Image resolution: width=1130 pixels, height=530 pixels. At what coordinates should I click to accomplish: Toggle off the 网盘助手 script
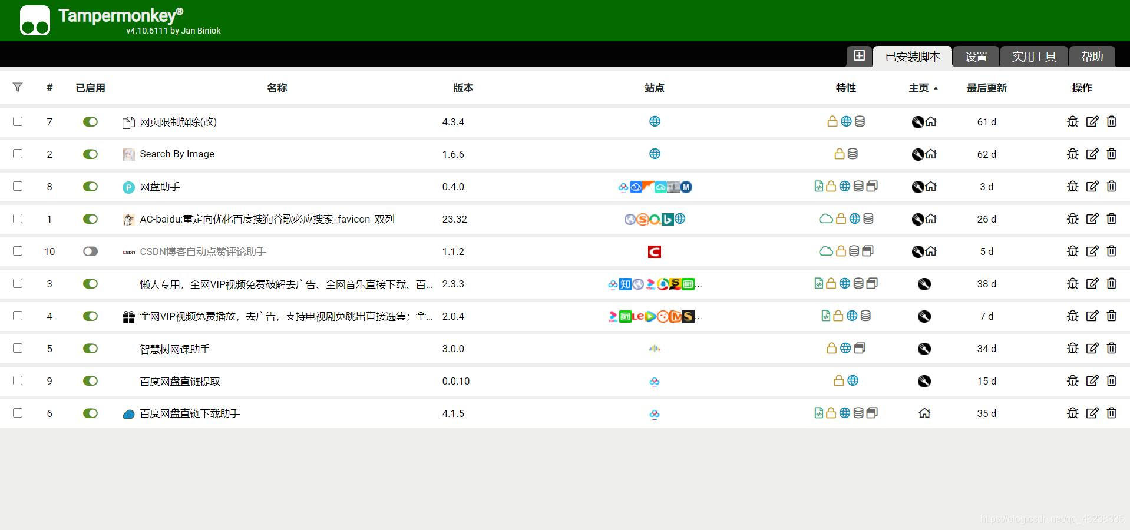[x=90, y=187]
